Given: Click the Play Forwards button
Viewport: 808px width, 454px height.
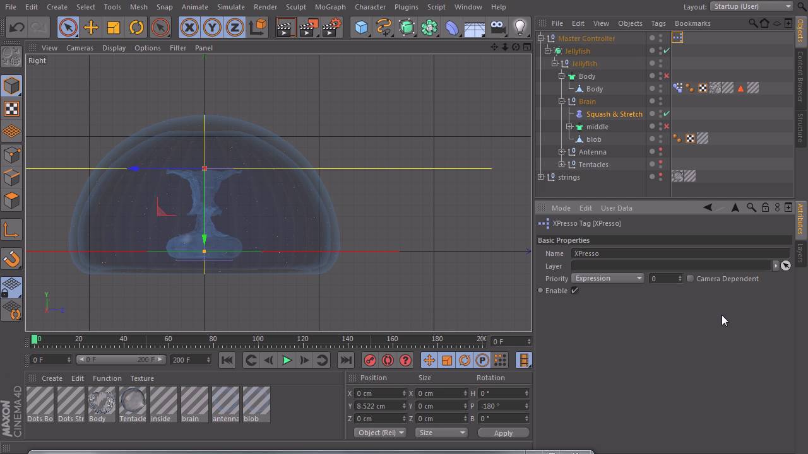Looking at the screenshot, I should 287,360.
